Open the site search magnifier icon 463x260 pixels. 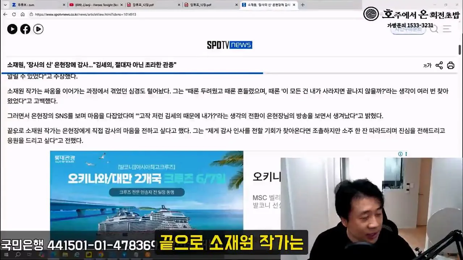coord(434,29)
